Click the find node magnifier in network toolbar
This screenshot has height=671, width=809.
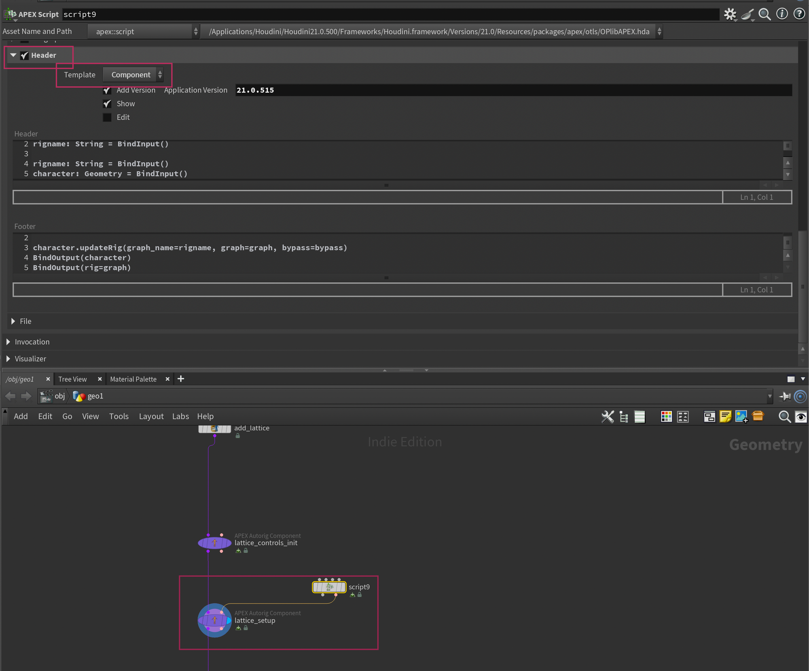pos(784,417)
